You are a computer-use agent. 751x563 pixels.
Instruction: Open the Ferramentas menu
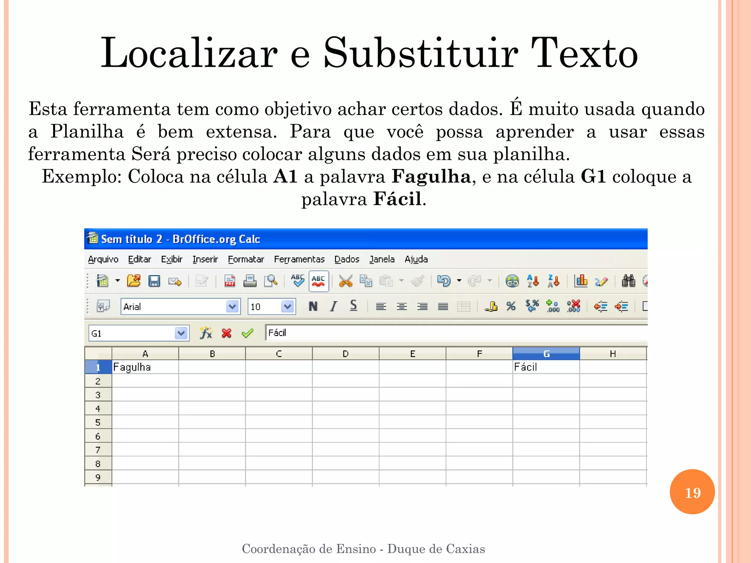pyautogui.click(x=299, y=259)
